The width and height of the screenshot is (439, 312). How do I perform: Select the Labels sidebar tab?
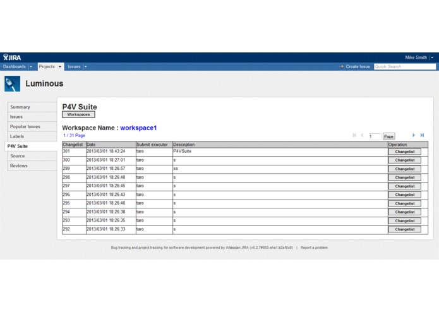[x=32, y=136]
